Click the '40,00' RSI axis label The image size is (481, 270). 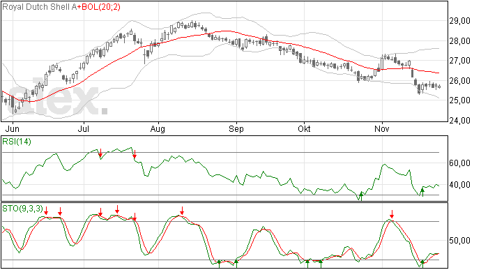[460, 185]
